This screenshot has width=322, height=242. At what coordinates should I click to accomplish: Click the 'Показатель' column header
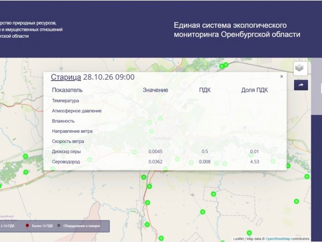pos(67,90)
